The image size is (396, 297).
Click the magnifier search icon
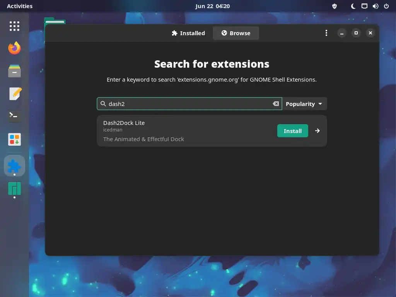pyautogui.click(x=103, y=104)
